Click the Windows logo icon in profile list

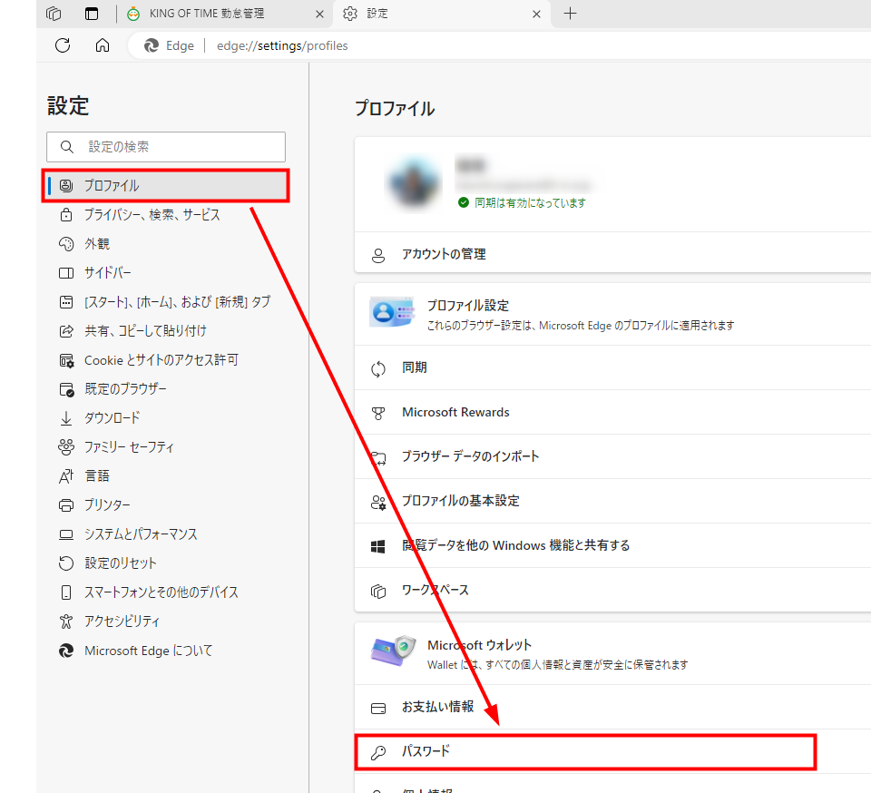click(378, 546)
